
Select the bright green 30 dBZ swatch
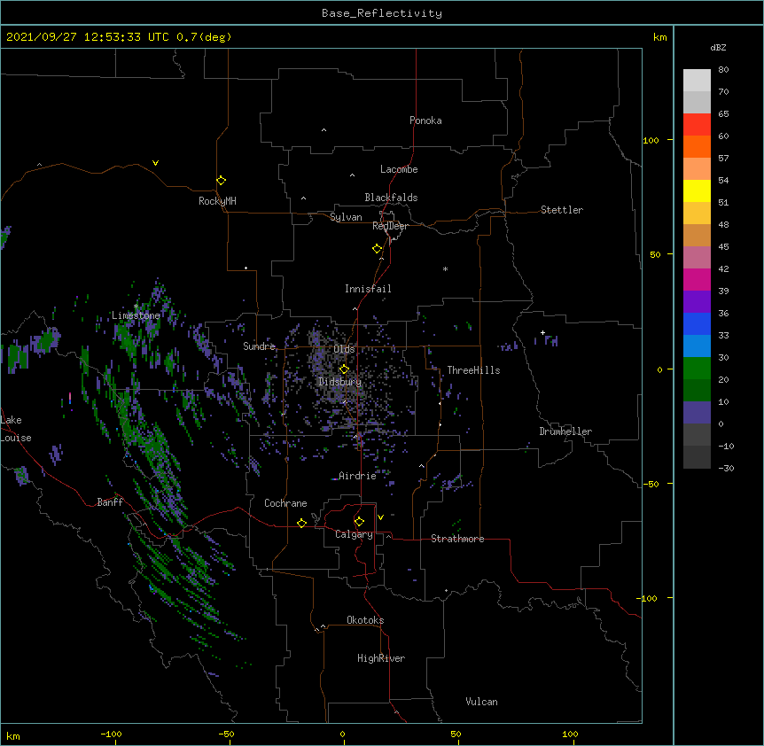click(697, 369)
